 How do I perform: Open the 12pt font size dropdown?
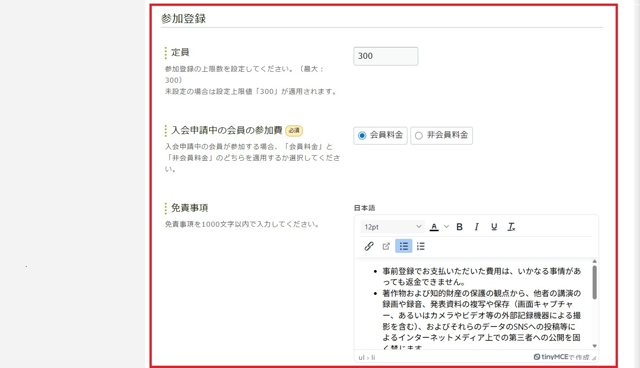coord(393,227)
